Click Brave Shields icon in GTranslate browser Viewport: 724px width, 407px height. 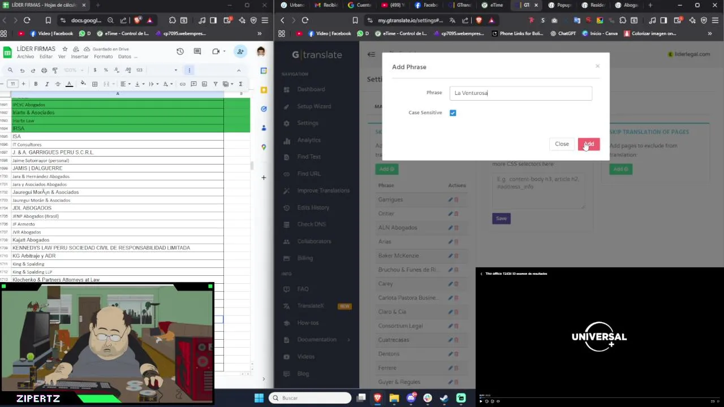(479, 20)
